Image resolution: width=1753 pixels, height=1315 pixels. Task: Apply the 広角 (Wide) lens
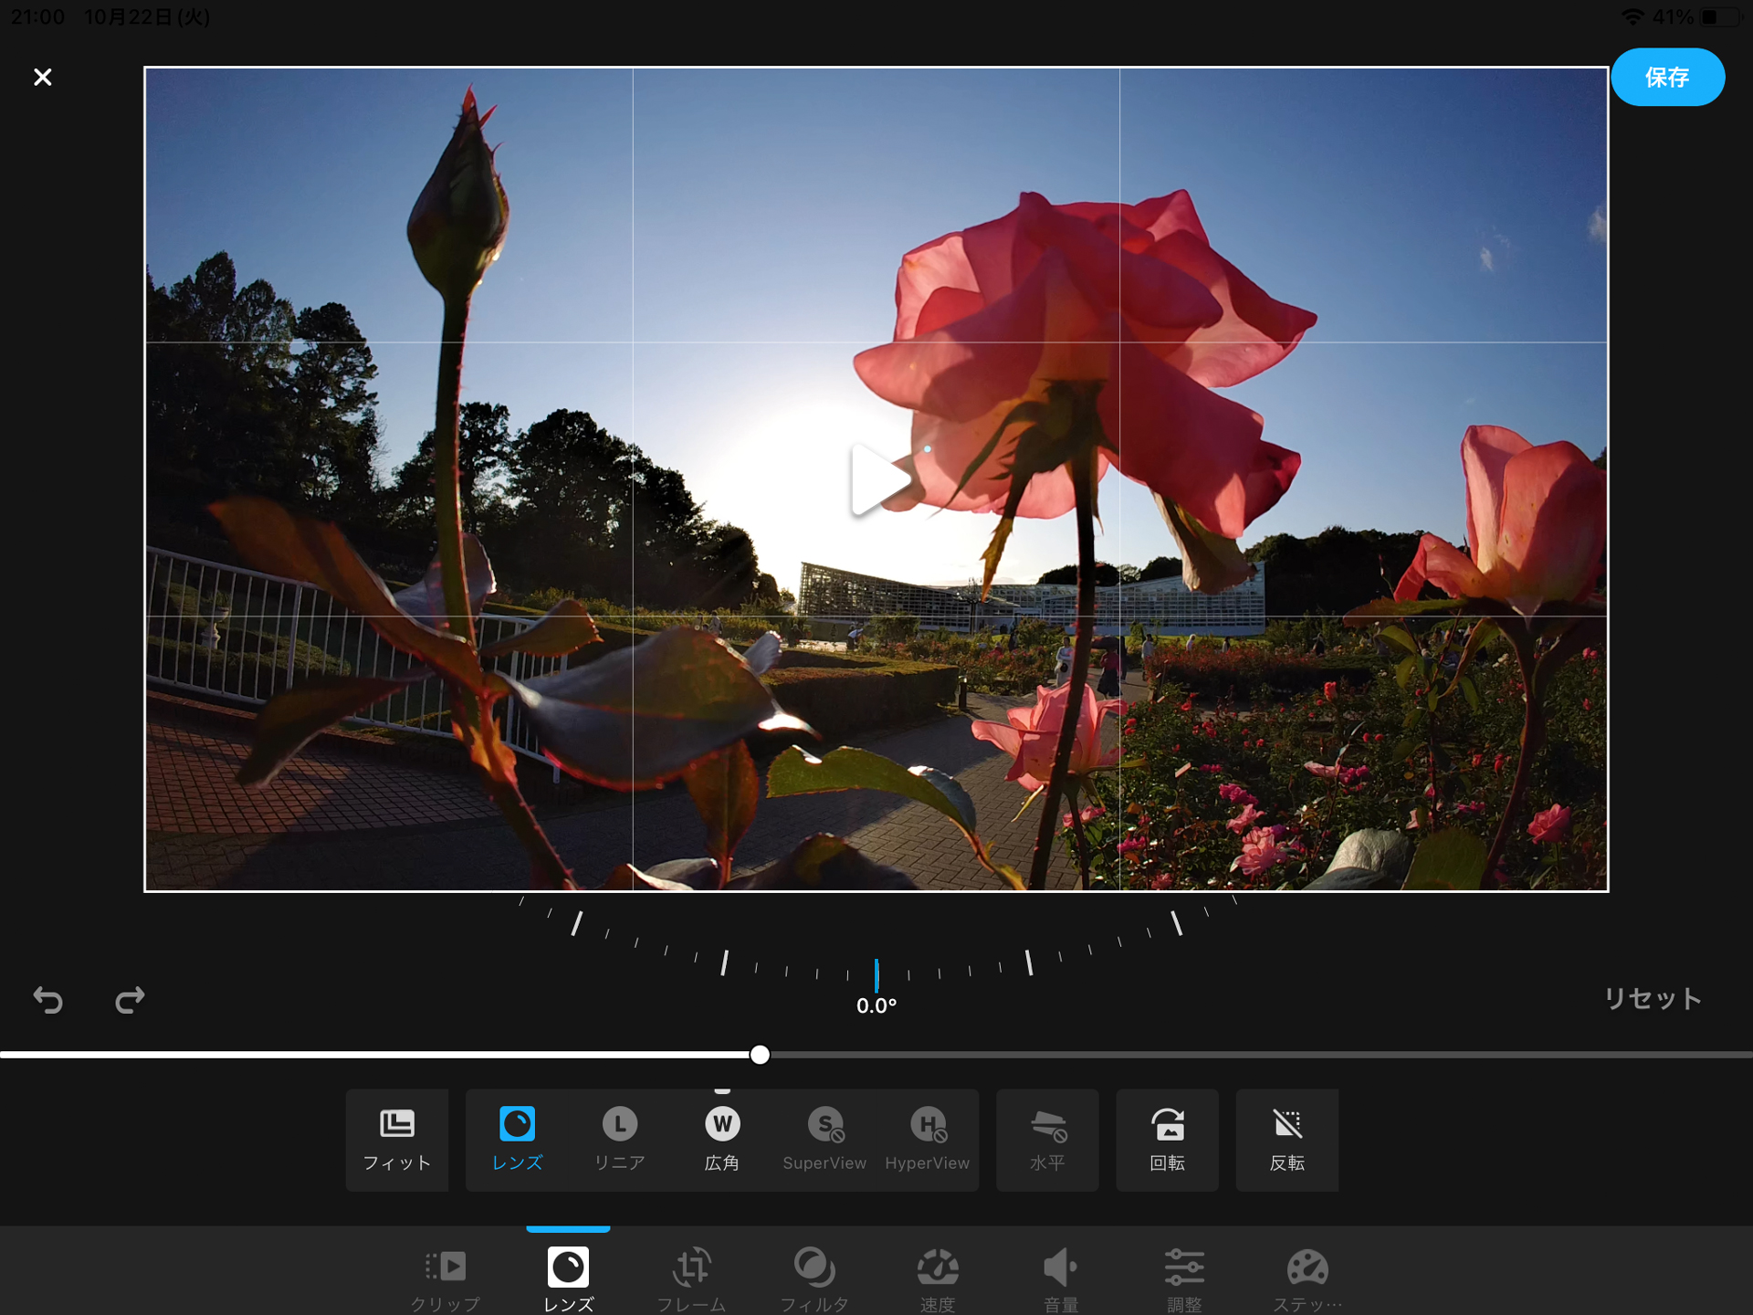pyautogui.click(x=722, y=1139)
